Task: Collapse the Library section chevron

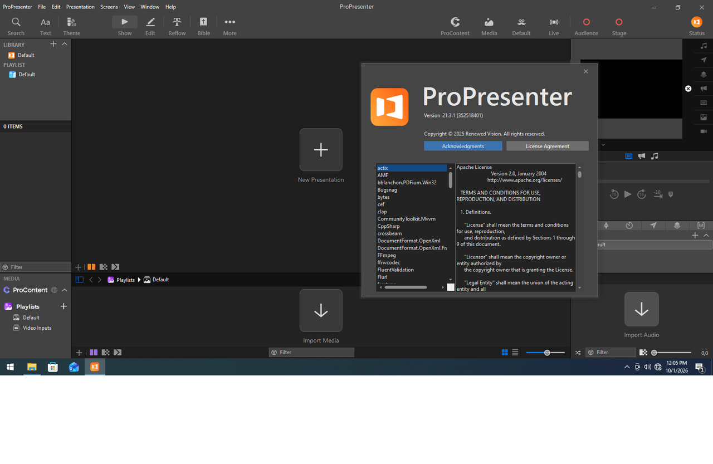Action: [65, 44]
